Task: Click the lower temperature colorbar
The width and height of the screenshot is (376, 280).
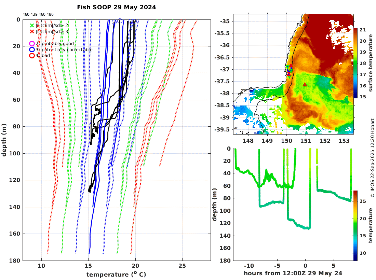Action: pyautogui.click(x=355, y=225)
